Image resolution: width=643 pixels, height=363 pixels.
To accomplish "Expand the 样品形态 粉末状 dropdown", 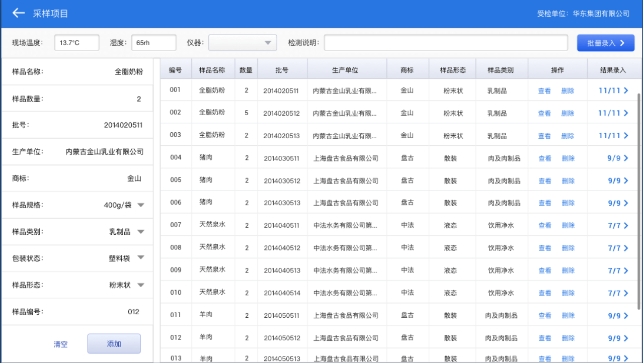I will (x=141, y=285).
